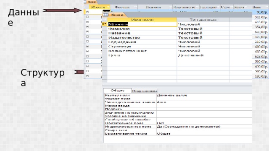Click the Маска ввода property label
This screenshot has width=269, height=151.
tap(117, 106)
